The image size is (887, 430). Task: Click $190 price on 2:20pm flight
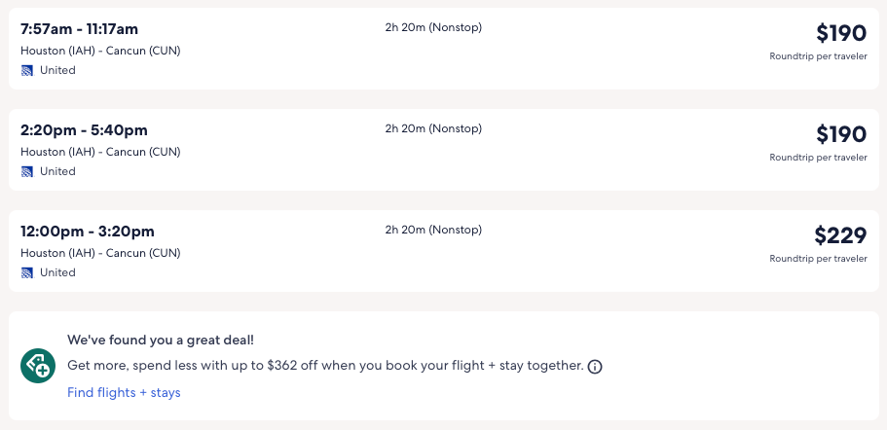[840, 134]
